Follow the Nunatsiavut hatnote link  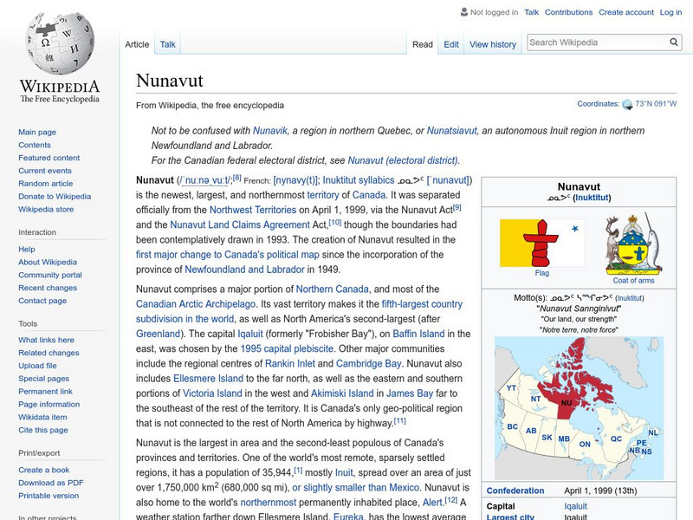[x=451, y=131]
